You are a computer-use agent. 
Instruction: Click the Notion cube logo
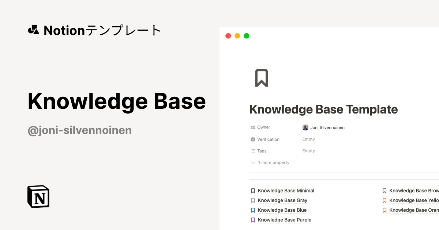click(38, 196)
